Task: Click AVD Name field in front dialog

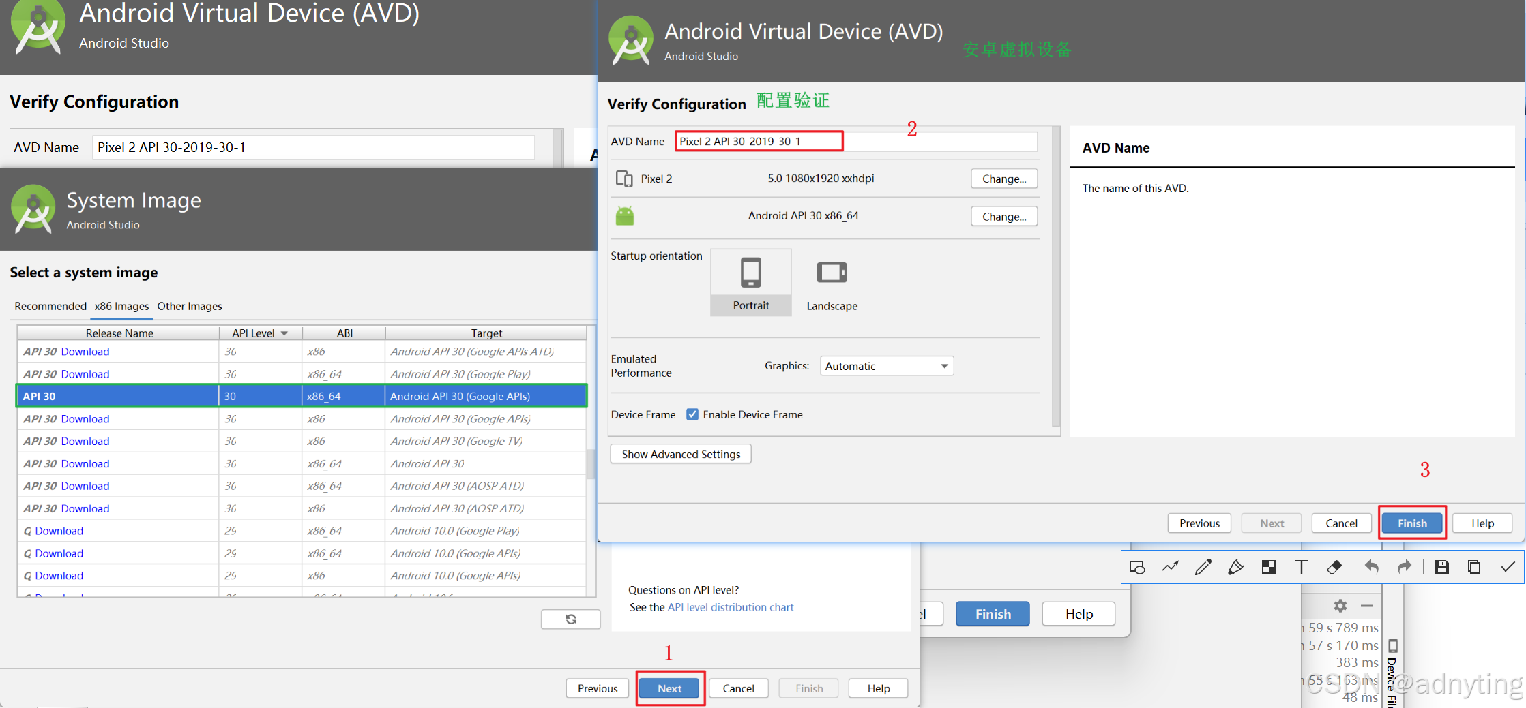Action: [856, 141]
